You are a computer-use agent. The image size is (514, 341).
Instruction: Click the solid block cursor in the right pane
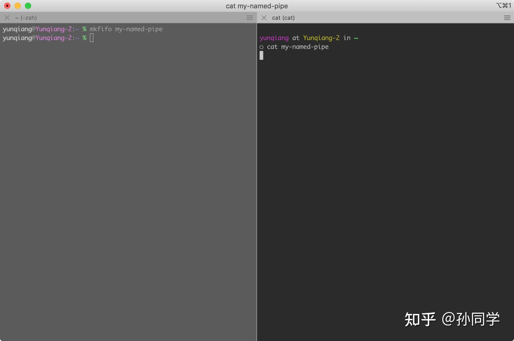[261, 55]
